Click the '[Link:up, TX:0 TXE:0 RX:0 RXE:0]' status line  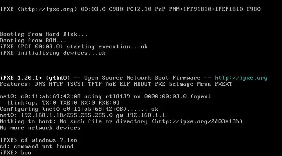click(x=63, y=103)
